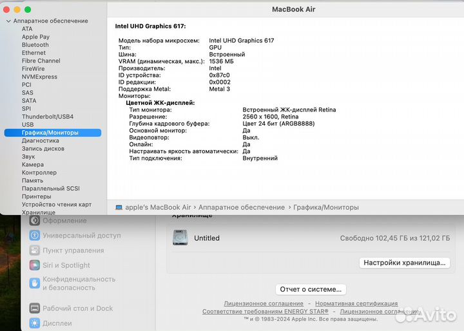This screenshot has height=331, width=464.
Task: Click the VRAM value 1536 МБ
Action: [x=221, y=62]
